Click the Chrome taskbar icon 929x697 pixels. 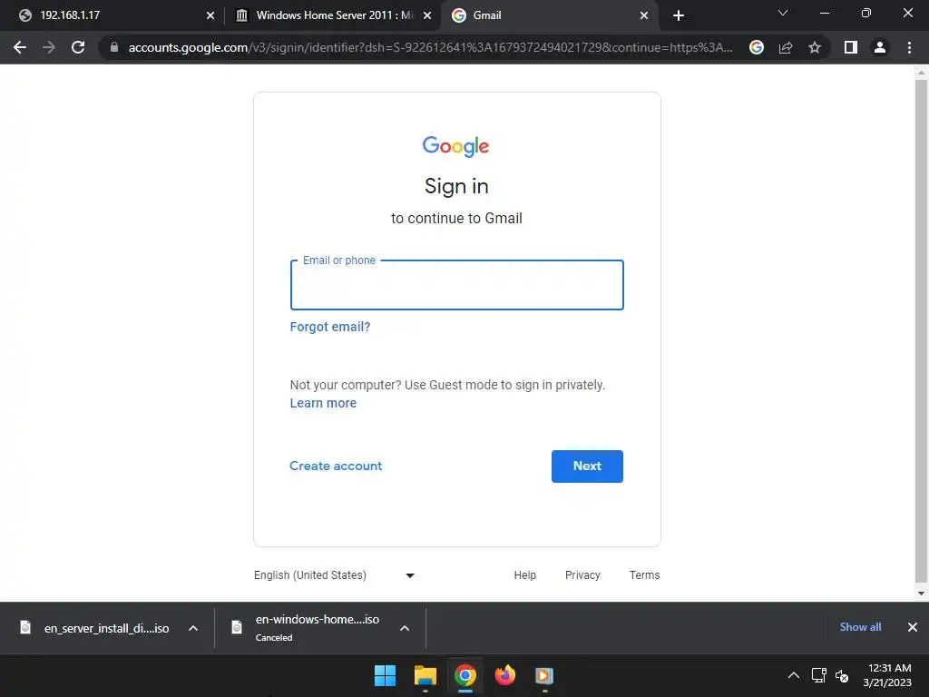pyautogui.click(x=465, y=675)
